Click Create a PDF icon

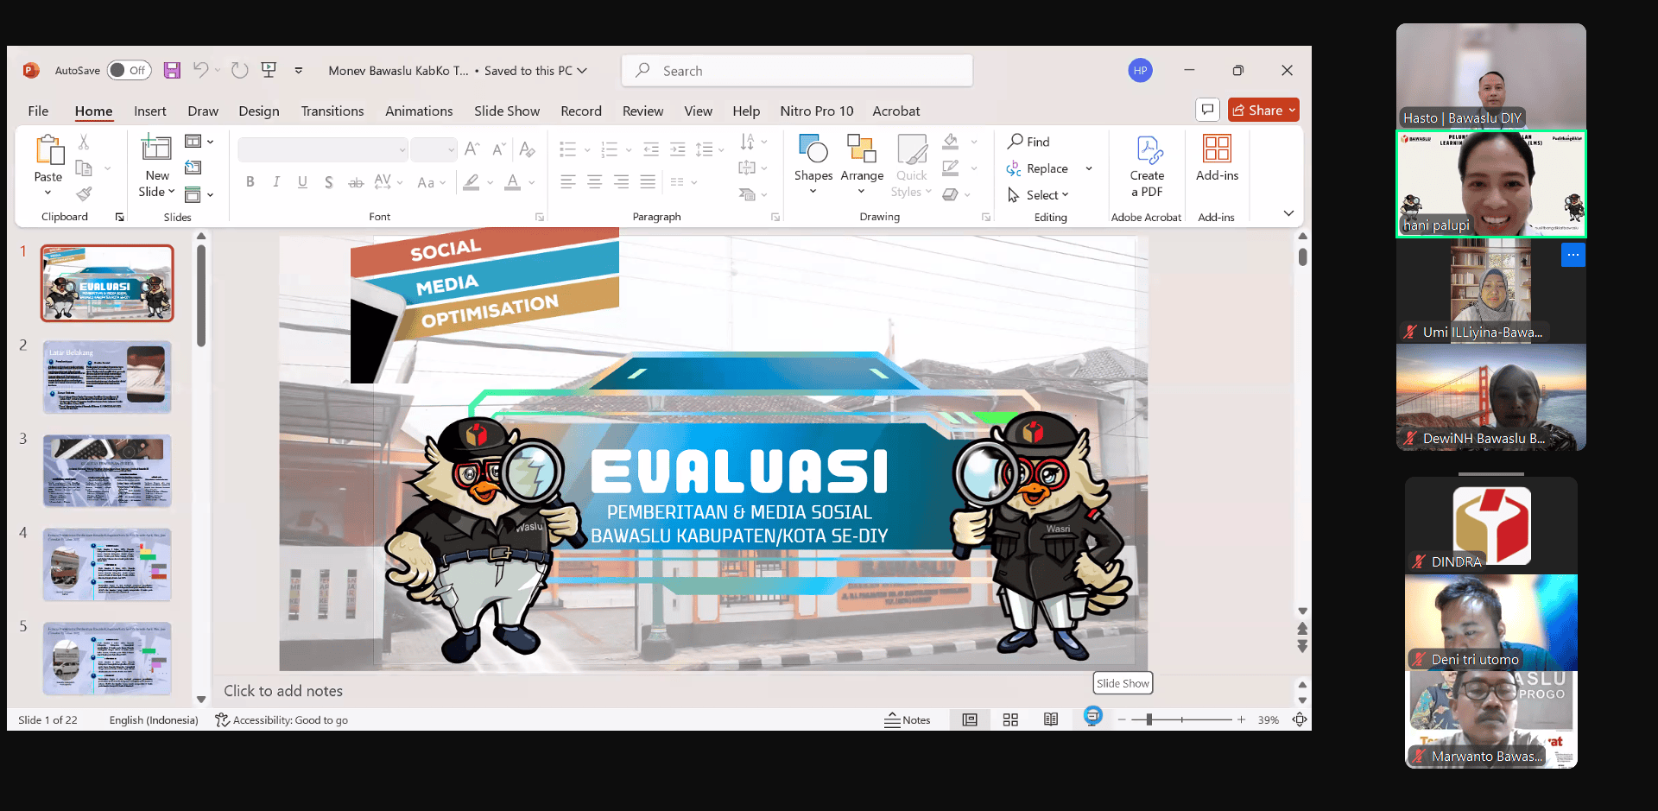(x=1147, y=151)
